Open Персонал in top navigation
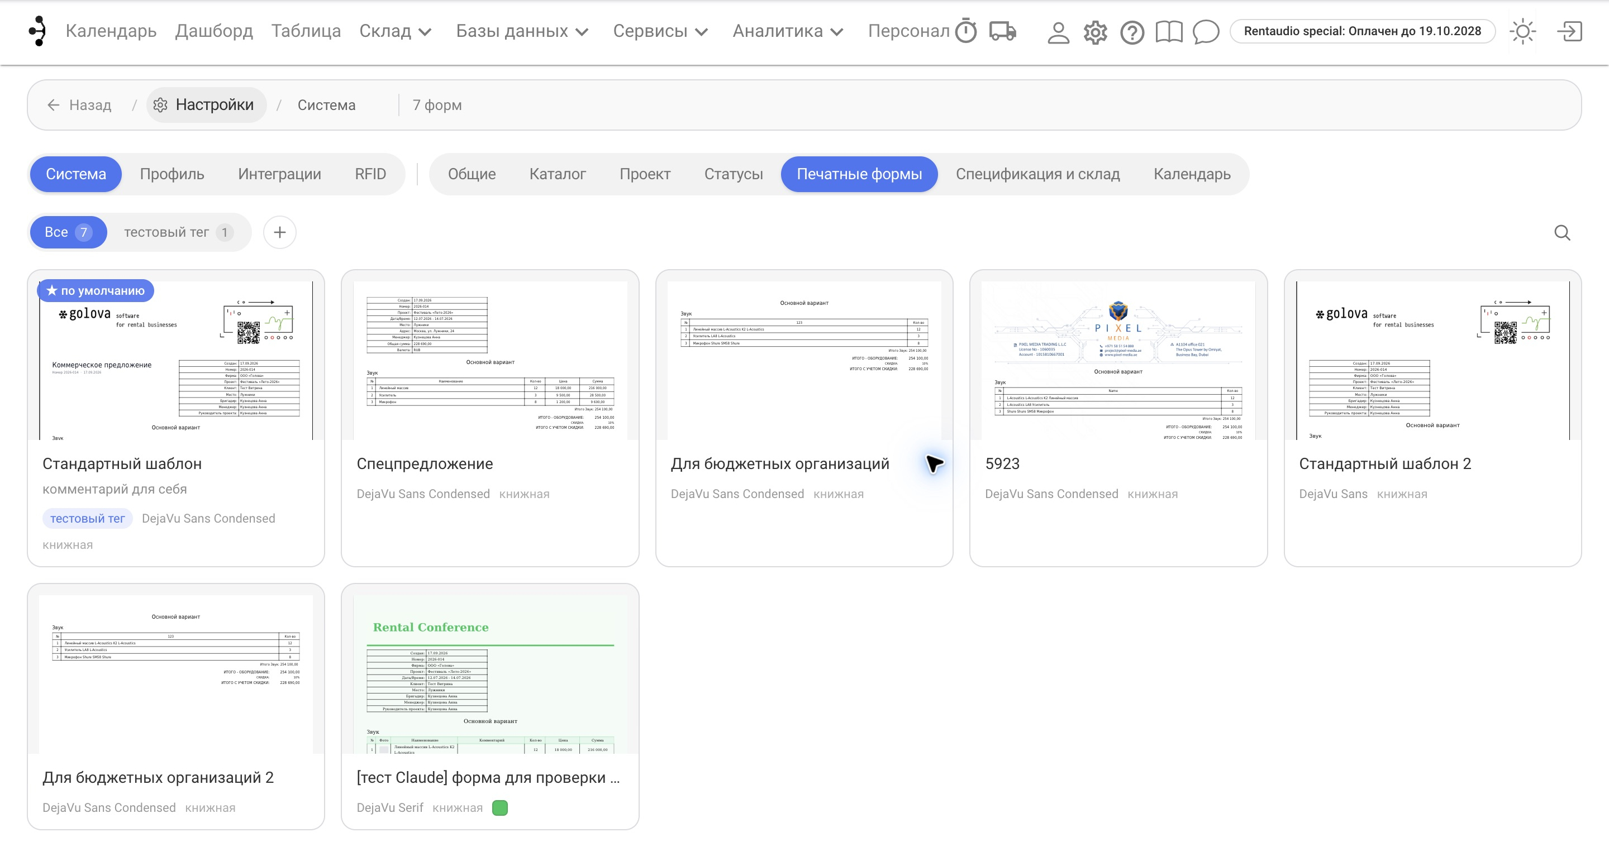The image size is (1609, 842). point(909,31)
